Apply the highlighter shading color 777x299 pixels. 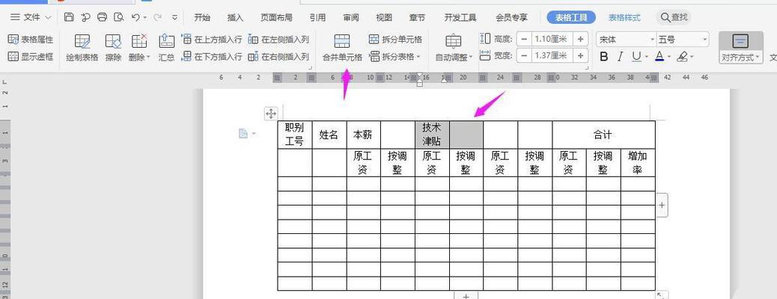(683, 57)
